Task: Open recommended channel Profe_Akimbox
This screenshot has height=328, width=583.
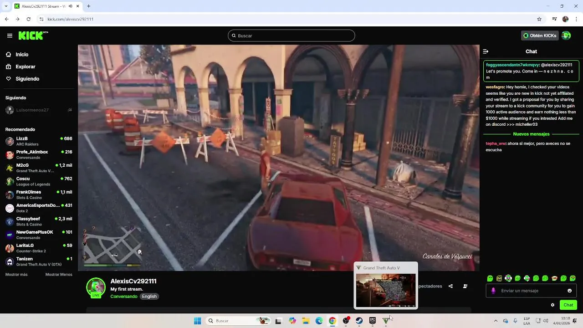Action: [39, 154]
